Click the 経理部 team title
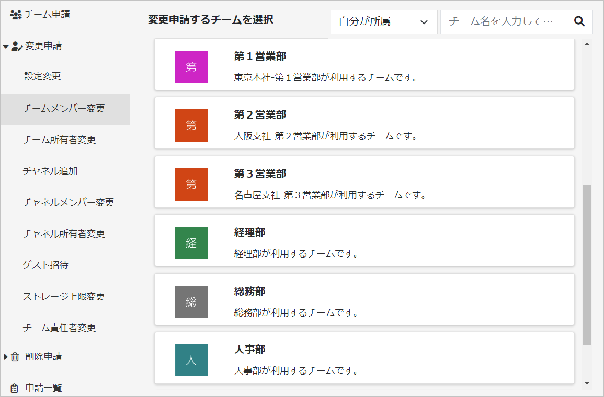 [x=249, y=232]
